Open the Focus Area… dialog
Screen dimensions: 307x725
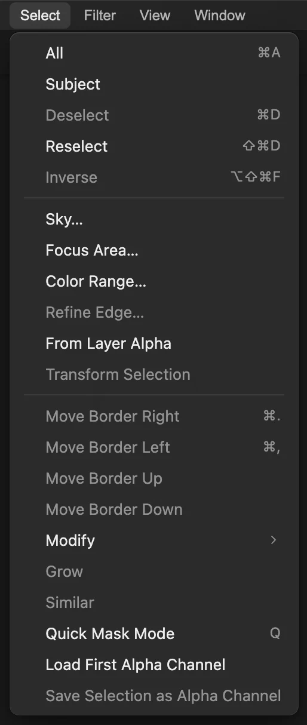[x=154, y=250]
